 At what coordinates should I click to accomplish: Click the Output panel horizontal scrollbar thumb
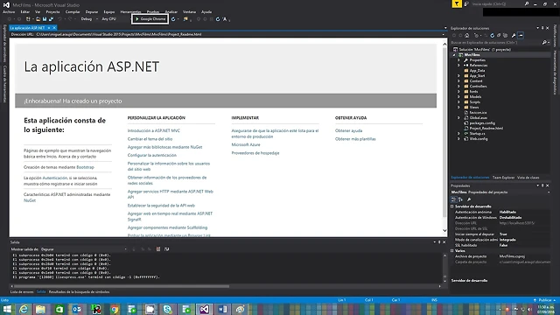(122, 286)
